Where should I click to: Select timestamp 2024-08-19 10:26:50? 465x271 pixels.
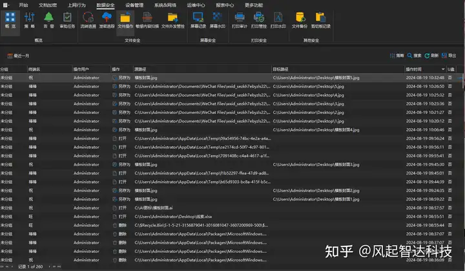pos(425,87)
